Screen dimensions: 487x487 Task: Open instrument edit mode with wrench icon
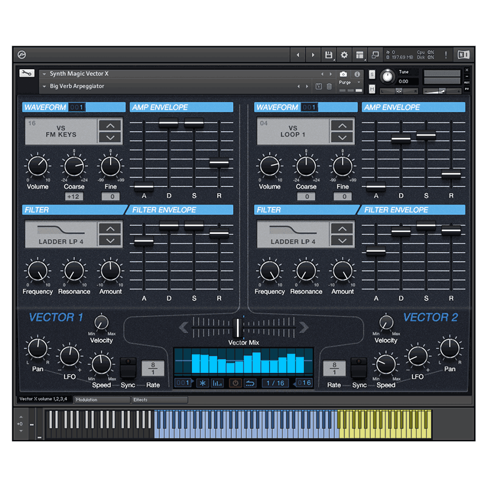[x=27, y=73]
